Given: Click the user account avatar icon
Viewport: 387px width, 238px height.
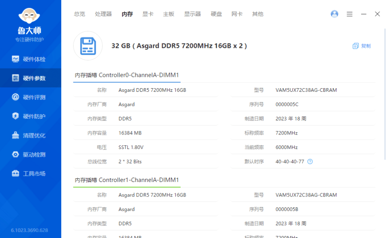Looking at the screenshot, I should click(x=335, y=14).
